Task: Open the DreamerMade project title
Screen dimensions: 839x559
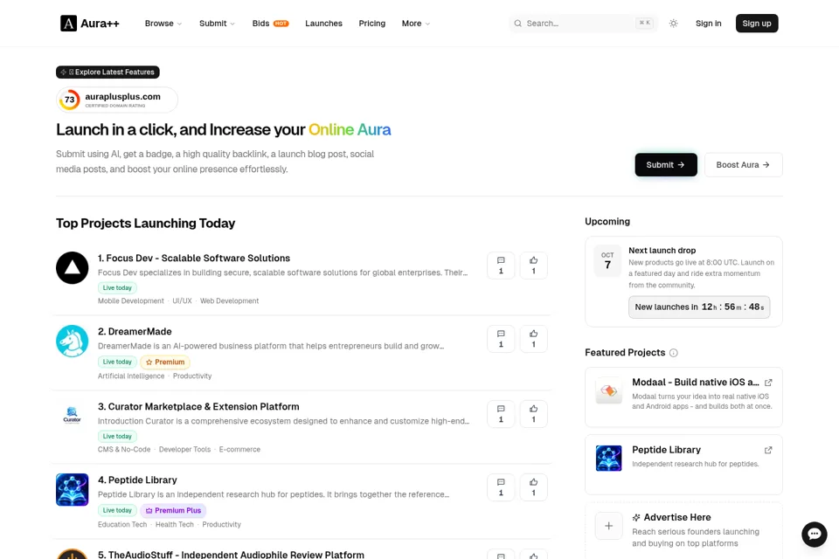Action: pos(135,332)
